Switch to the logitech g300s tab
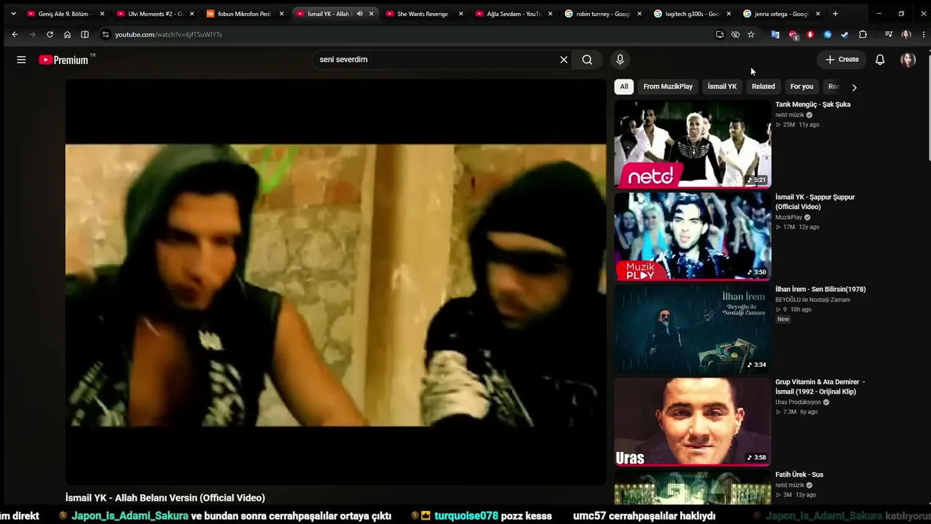 [692, 14]
